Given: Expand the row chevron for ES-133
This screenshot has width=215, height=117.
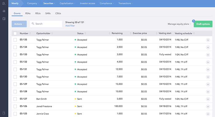Looking at the screenshot, I should (208, 55).
